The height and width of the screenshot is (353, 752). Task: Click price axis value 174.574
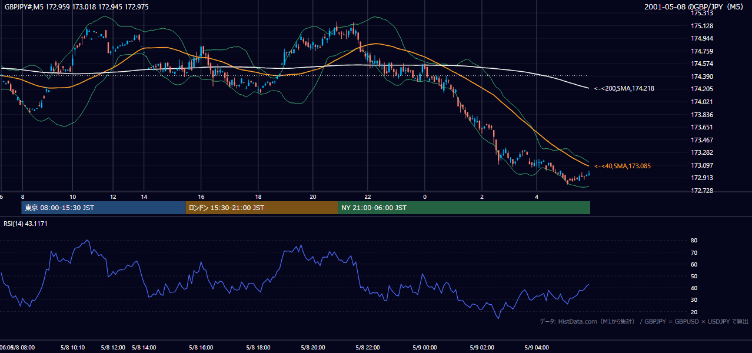tap(702, 64)
